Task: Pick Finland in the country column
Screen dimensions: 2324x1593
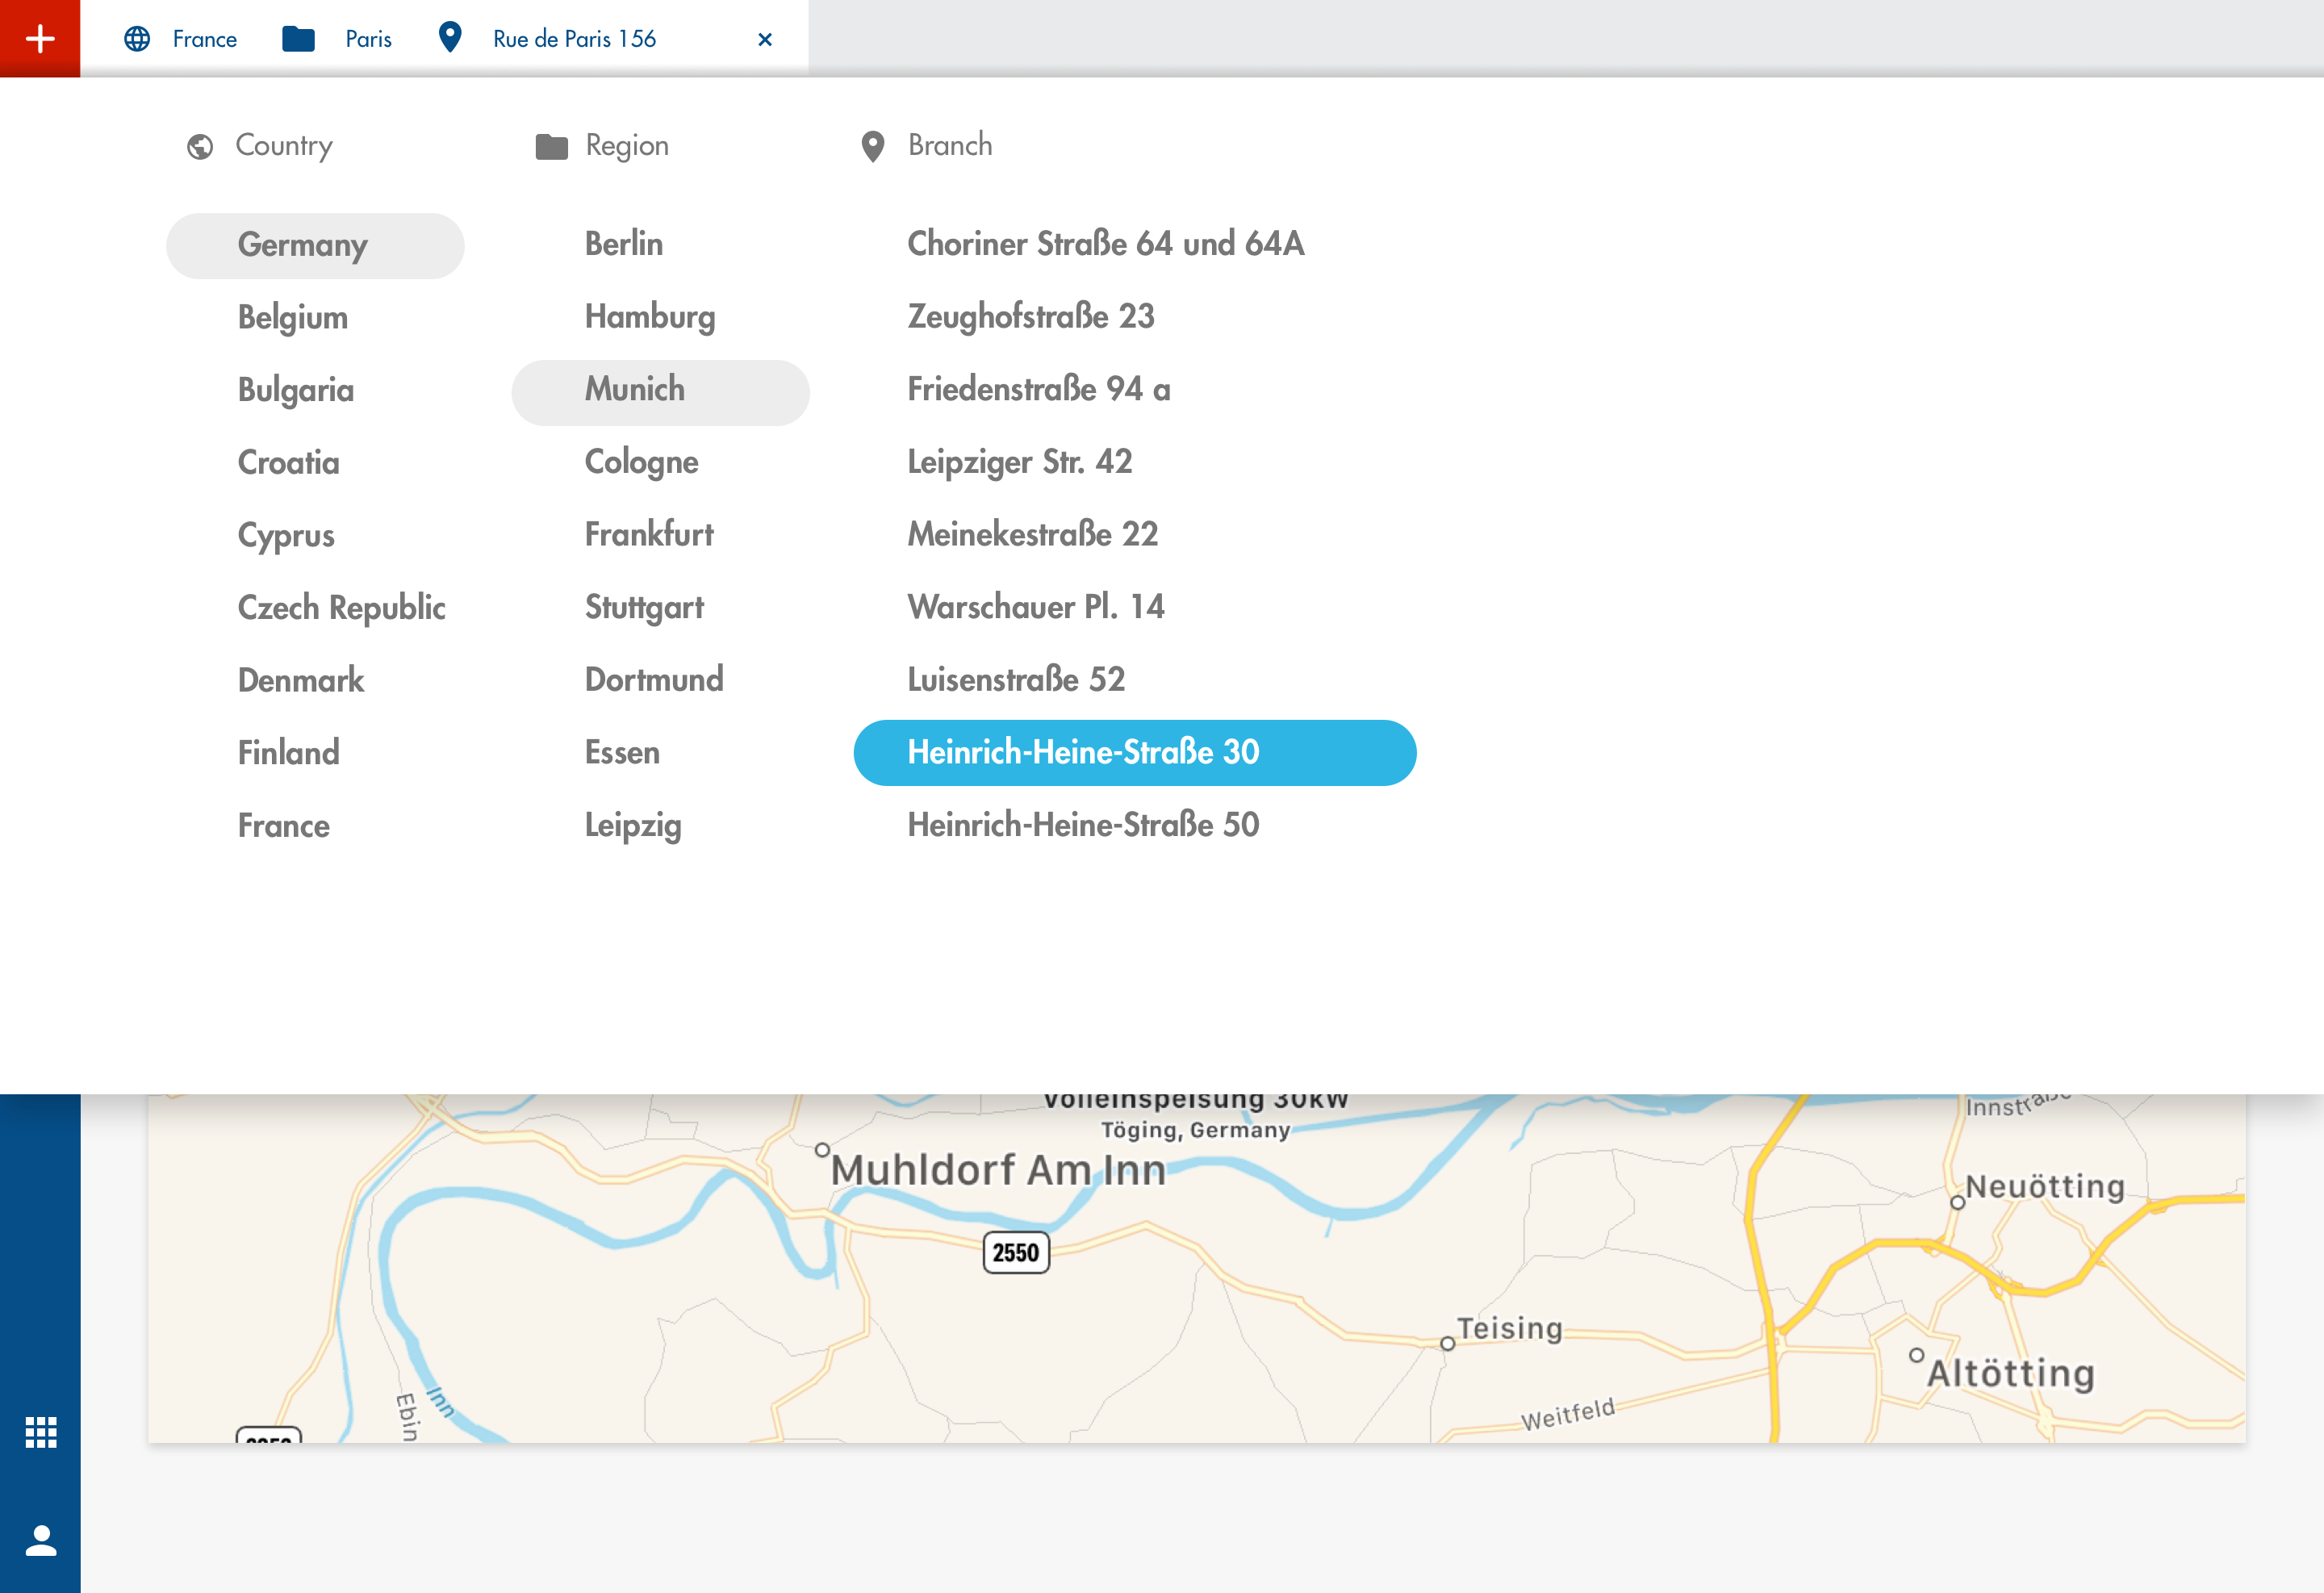Action: [289, 753]
